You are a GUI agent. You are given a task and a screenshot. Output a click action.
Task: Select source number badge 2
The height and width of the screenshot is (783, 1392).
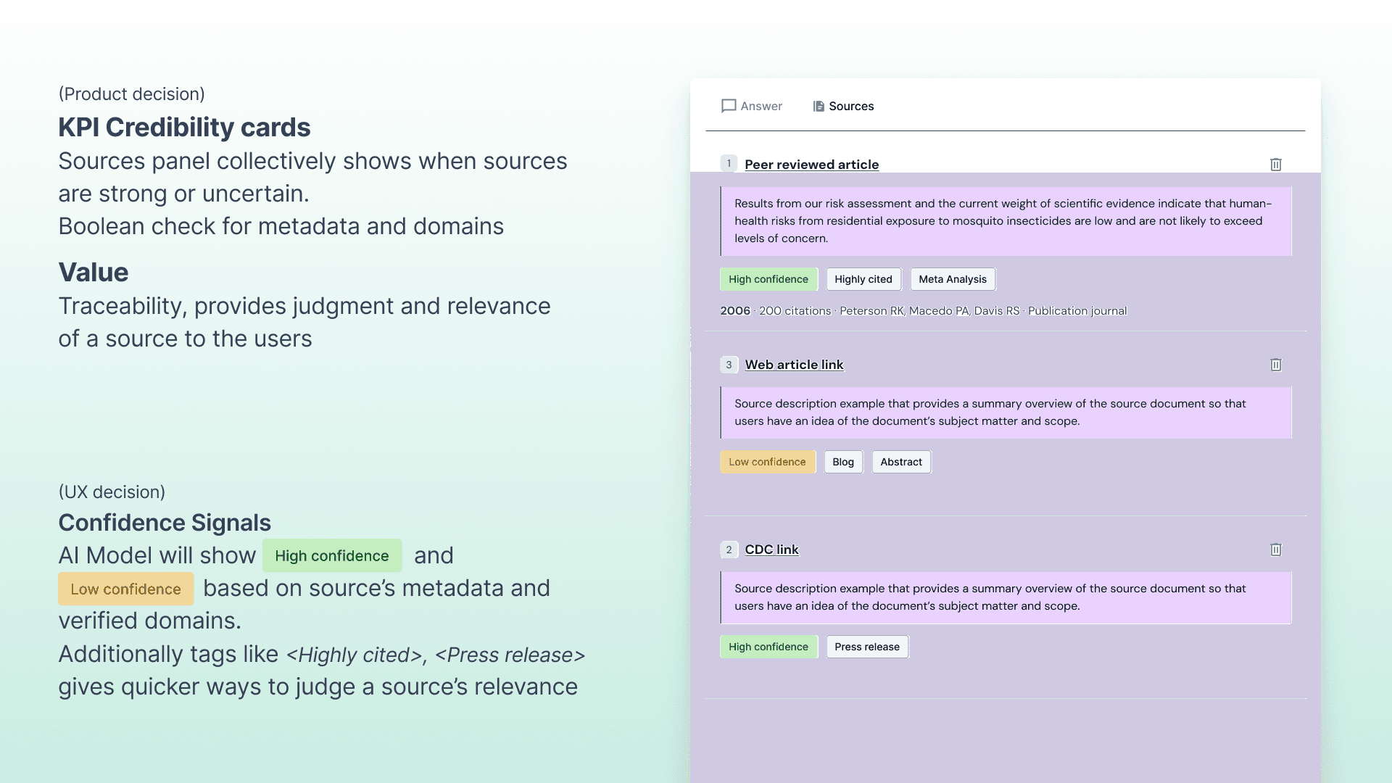(x=729, y=550)
